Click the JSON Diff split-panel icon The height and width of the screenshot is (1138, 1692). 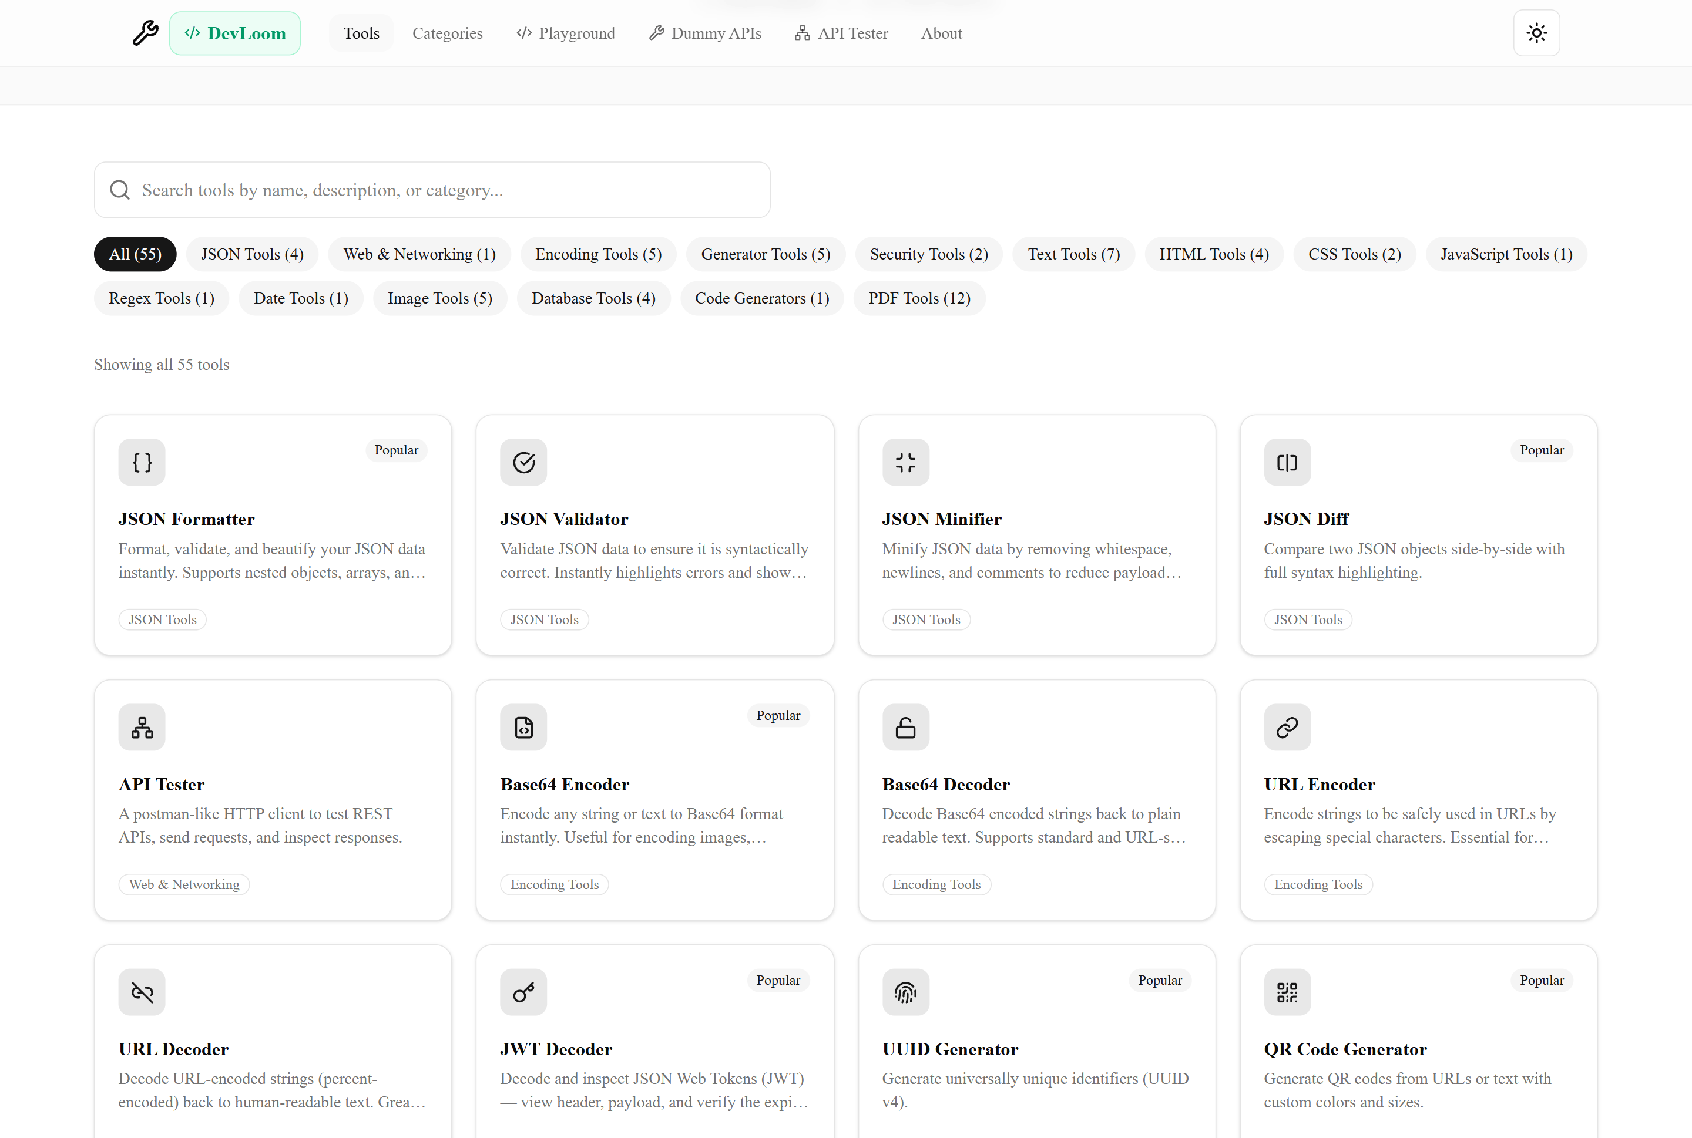click(1288, 462)
